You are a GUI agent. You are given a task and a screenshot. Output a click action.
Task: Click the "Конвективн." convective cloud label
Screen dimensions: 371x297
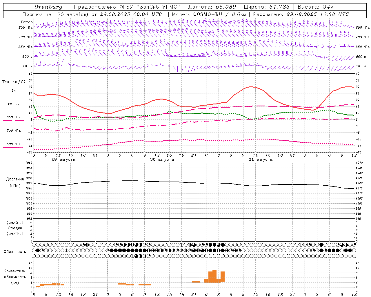[x=15, y=271]
